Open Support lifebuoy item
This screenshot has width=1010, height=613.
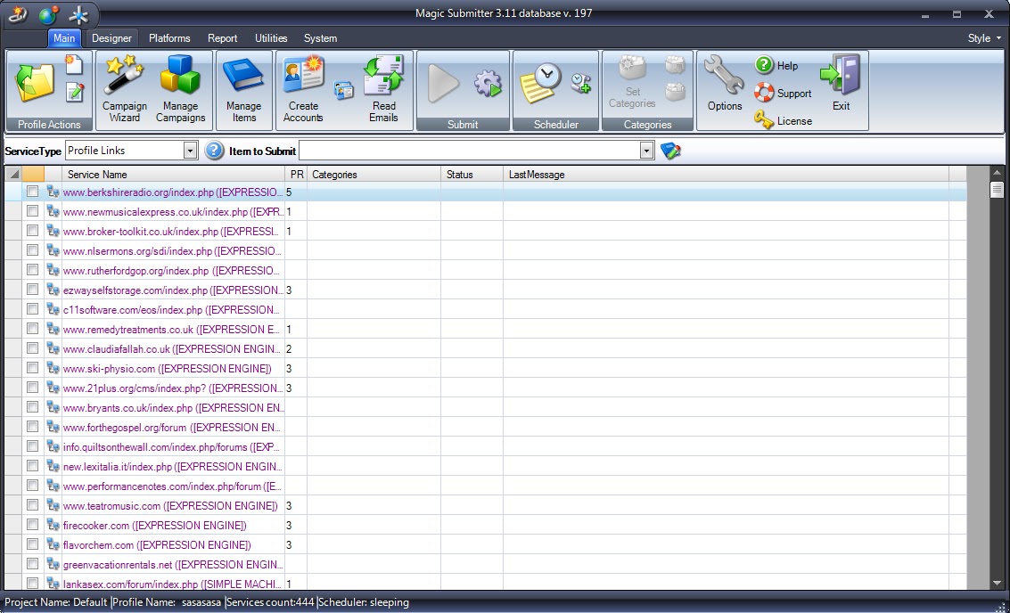click(x=783, y=93)
